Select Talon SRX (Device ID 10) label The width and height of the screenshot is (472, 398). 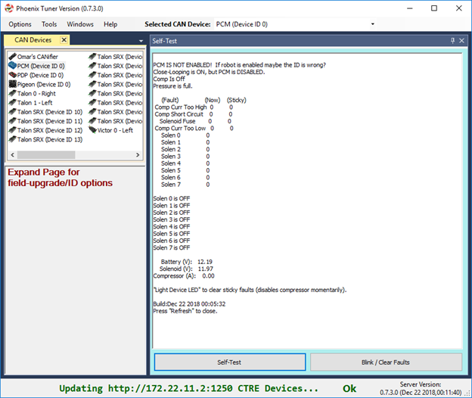50,112
